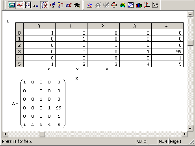The height and width of the screenshot is (146, 195).
Task: Click the AUTO calculation mode indicator
Action: [141, 141]
